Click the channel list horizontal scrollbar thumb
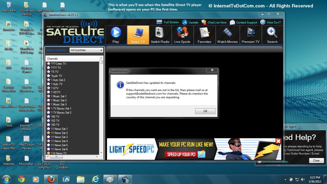Viewport: 327px width, 184px height. (56, 157)
